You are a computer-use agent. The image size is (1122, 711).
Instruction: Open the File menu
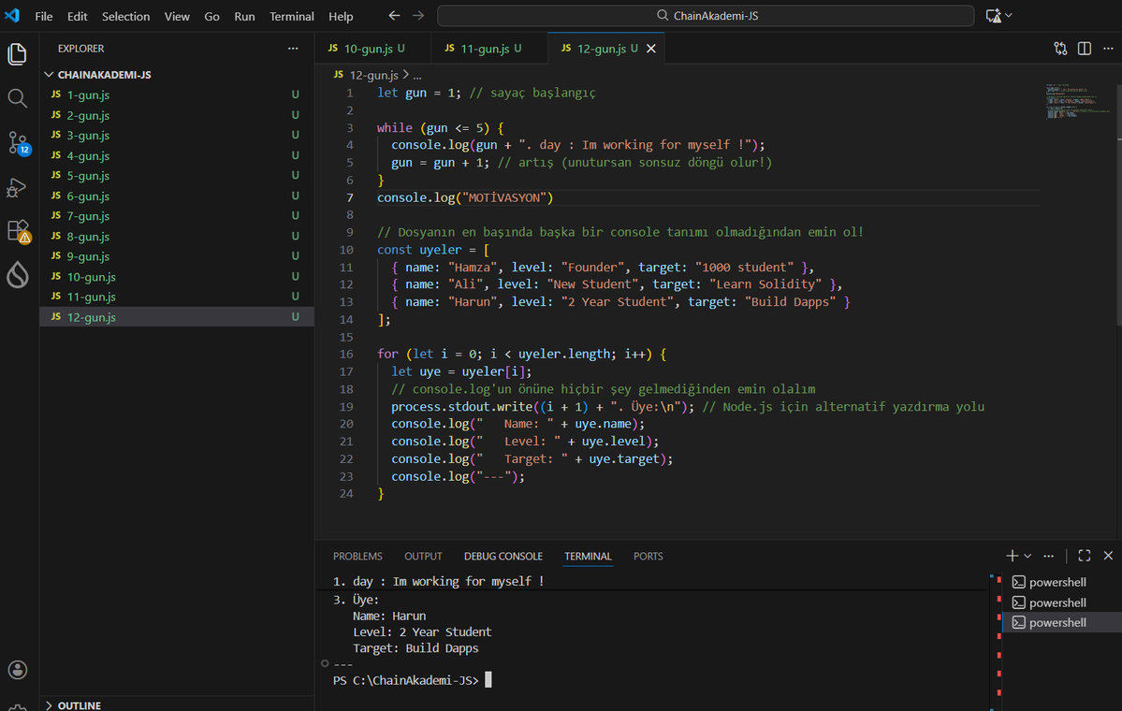click(x=44, y=16)
